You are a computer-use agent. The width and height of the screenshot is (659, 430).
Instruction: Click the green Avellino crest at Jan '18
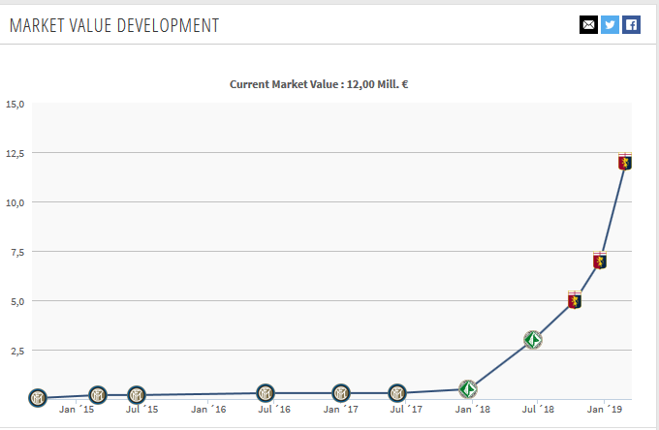click(468, 389)
